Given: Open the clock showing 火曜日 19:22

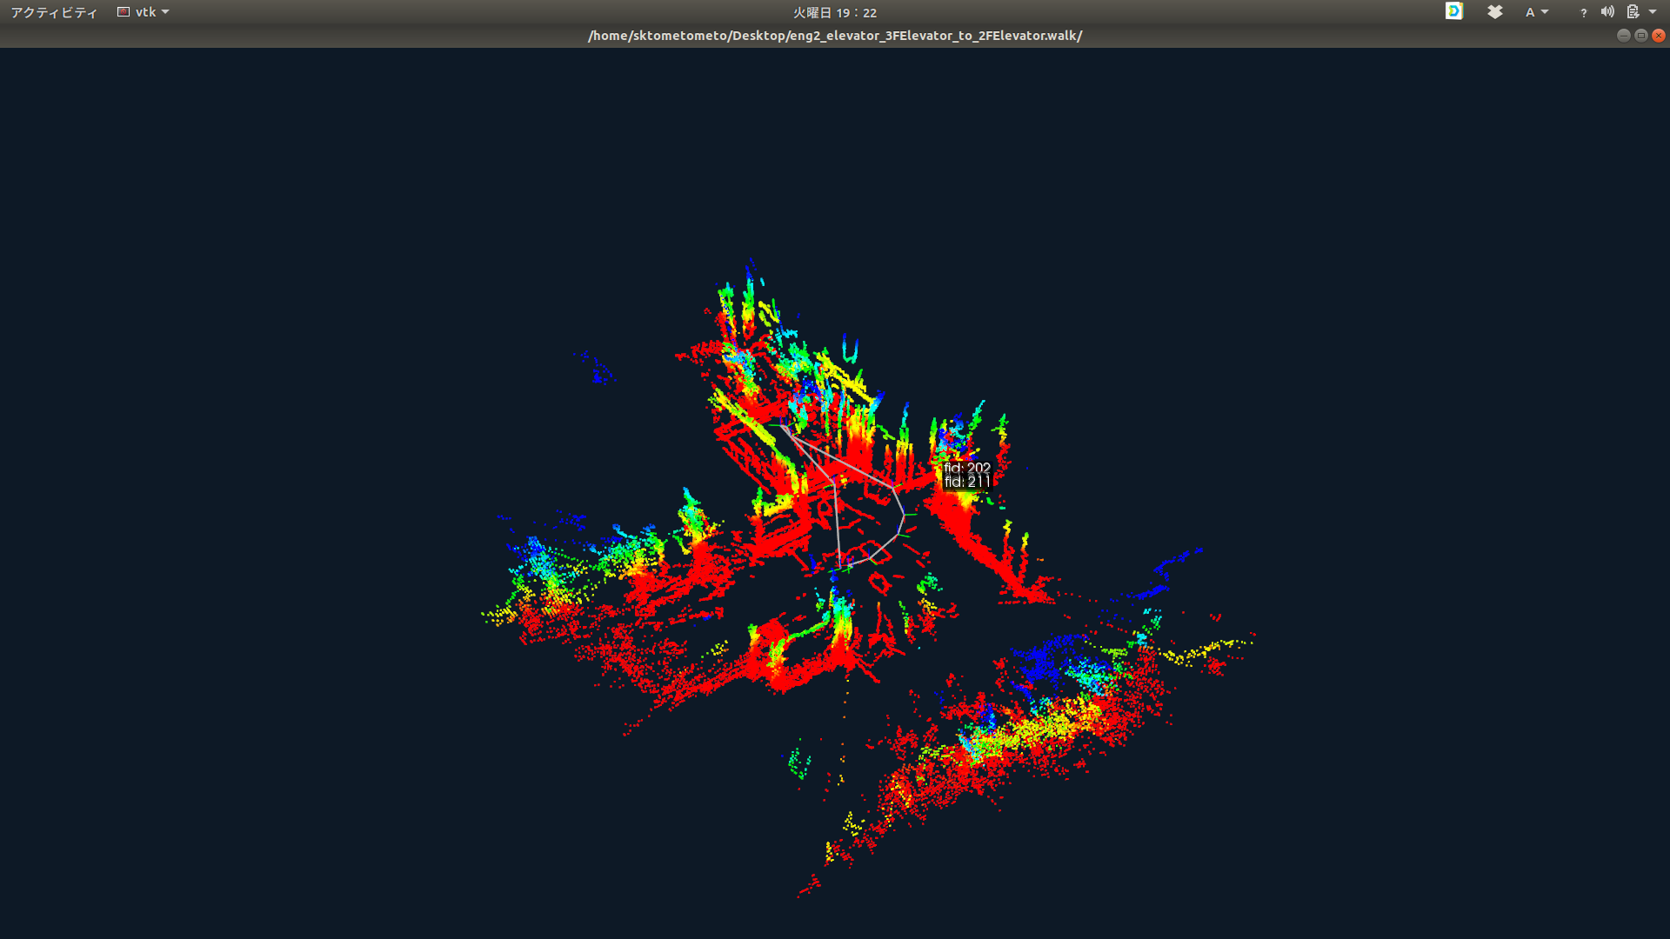Looking at the screenshot, I should point(834,12).
